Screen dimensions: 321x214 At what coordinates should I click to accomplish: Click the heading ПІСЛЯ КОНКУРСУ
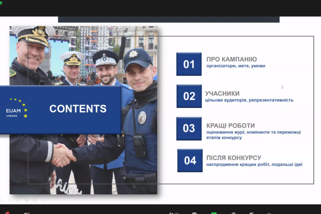pos(234,158)
